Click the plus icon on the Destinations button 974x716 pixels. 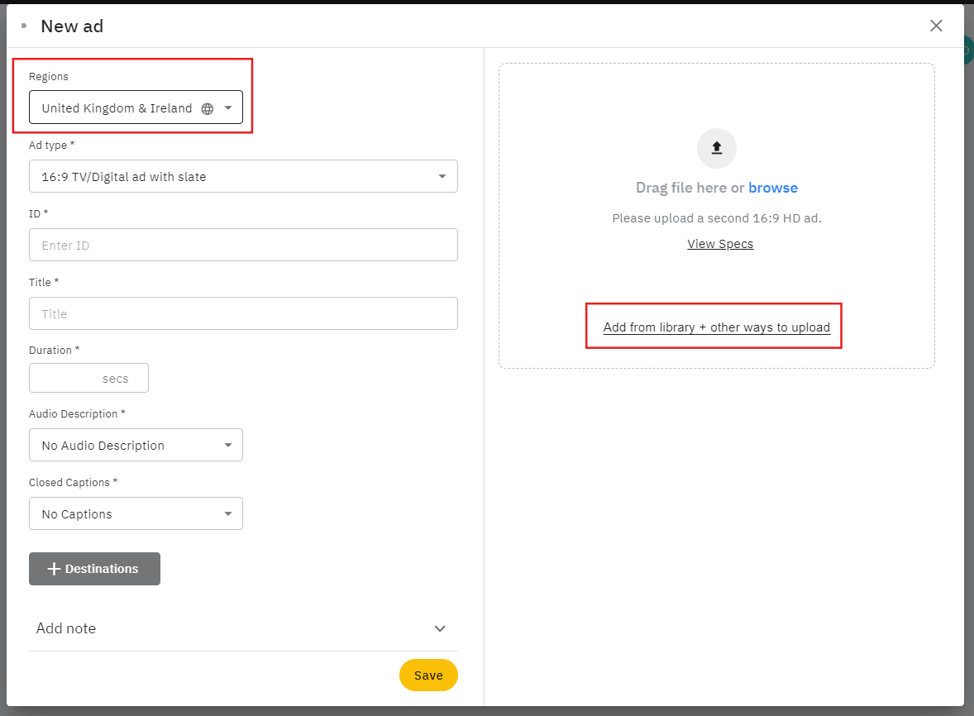(x=54, y=569)
